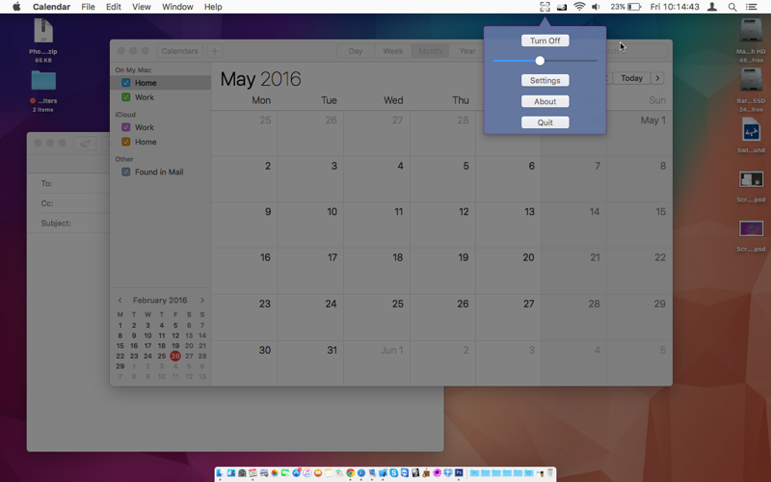Toggle the iCloud Work calendar checkbox
This screenshot has width=771, height=482.
point(126,127)
